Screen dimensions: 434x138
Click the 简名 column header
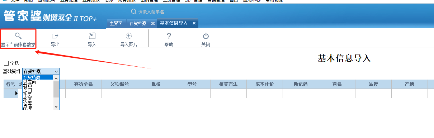click(x=337, y=84)
